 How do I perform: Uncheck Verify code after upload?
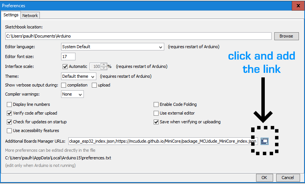coord(9,113)
